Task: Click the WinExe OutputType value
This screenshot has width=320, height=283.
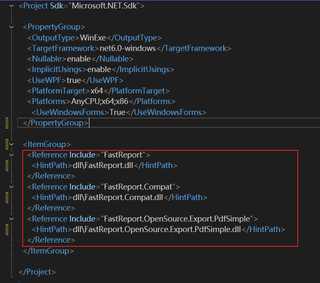Action: pos(93,37)
